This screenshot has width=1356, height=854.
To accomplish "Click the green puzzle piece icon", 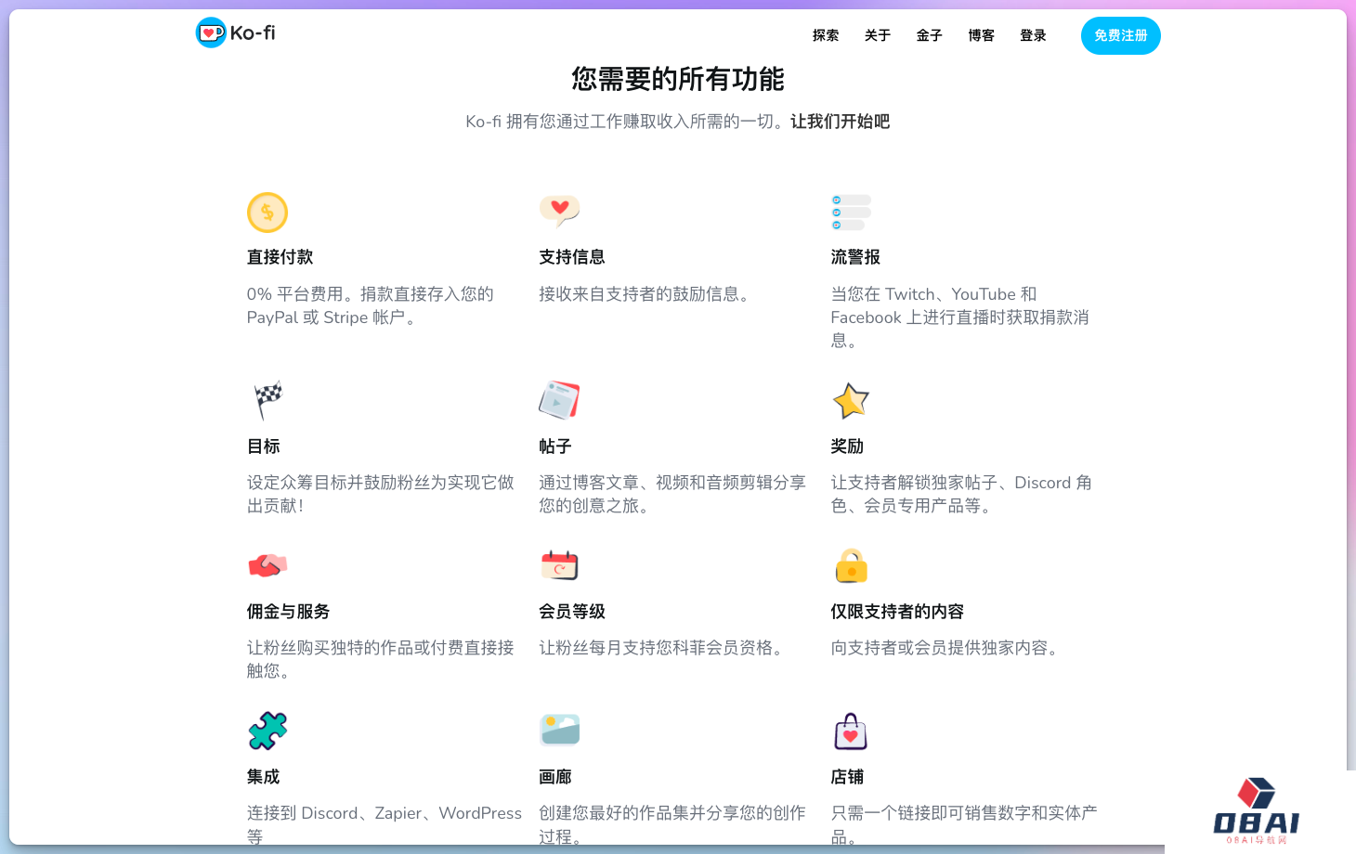I will point(267,731).
